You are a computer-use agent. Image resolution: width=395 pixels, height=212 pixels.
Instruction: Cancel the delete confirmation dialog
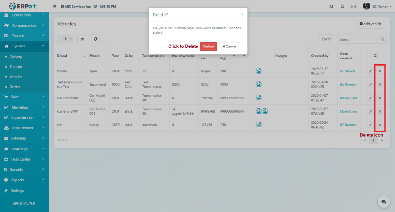coord(230,46)
